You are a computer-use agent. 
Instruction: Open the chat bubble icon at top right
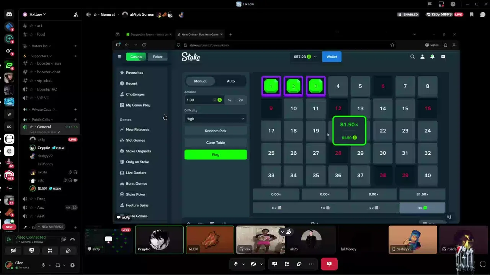point(483,15)
